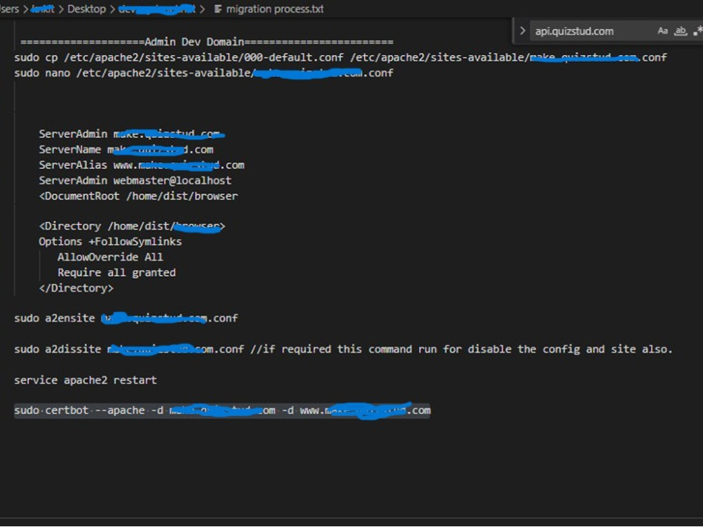This screenshot has width=703, height=527.
Task: Click 'AllowOverride All' line
Action: pos(110,257)
